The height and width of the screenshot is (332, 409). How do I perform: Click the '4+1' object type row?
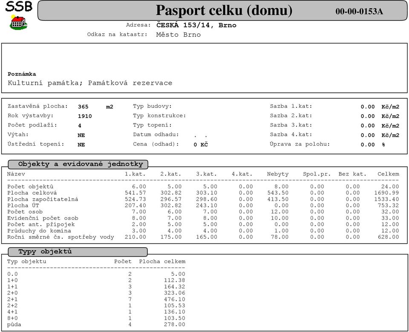[96, 312]
